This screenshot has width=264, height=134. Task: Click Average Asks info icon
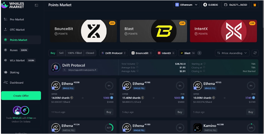point(138,71)
